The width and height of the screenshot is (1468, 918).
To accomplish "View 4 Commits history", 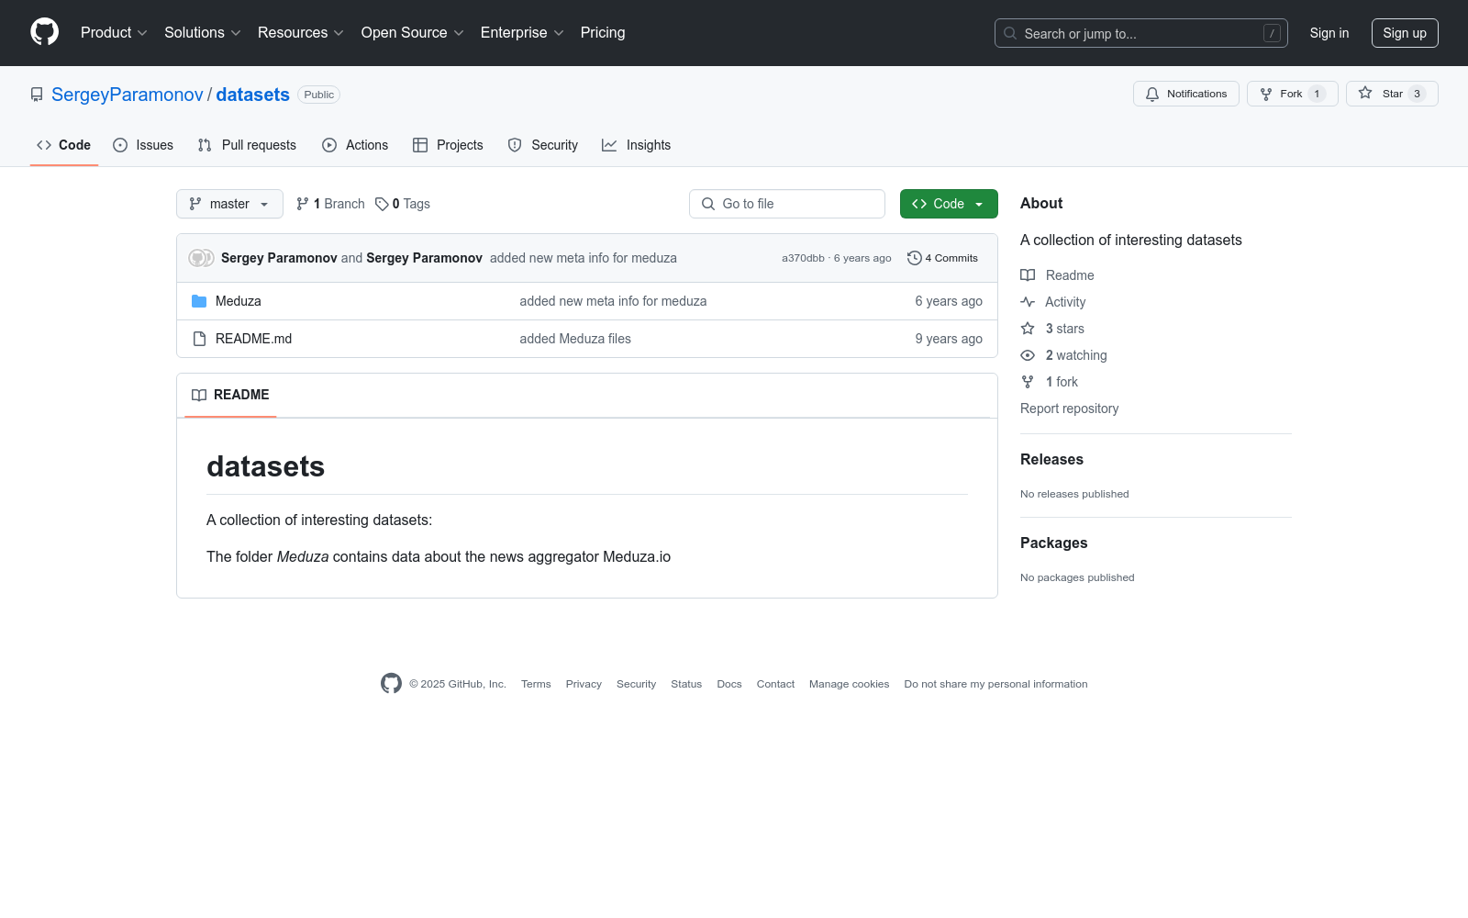I will click(x=942, y=258).
